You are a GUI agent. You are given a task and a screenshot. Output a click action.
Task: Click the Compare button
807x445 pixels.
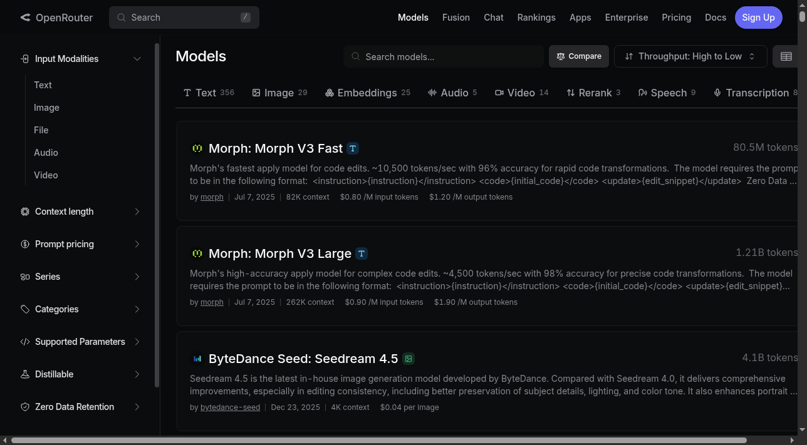tap(578, 56)
